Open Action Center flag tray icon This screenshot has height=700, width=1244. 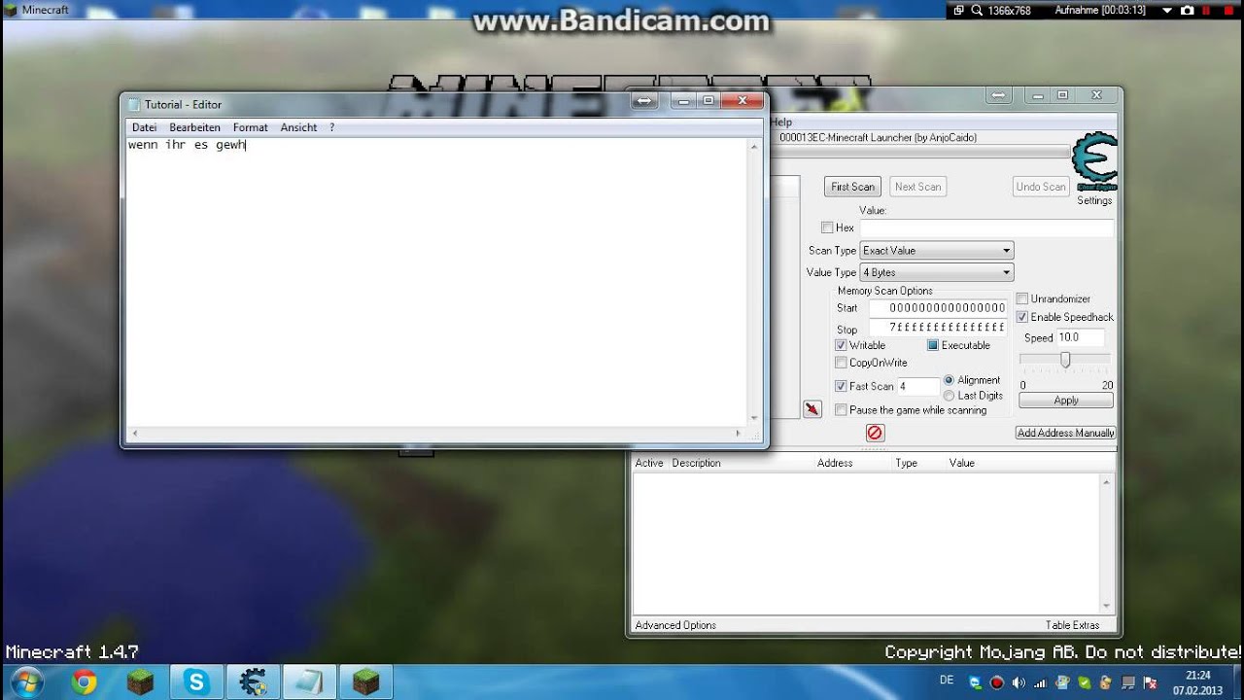1150,682
